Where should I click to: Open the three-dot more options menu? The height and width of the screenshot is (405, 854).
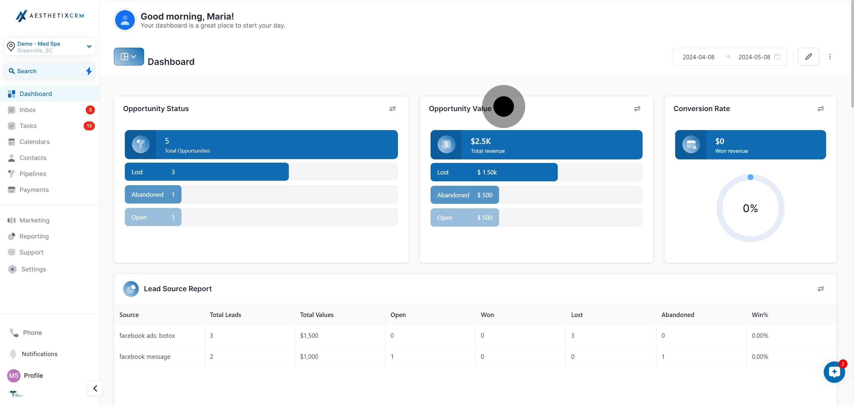click(x=830, y=57)
